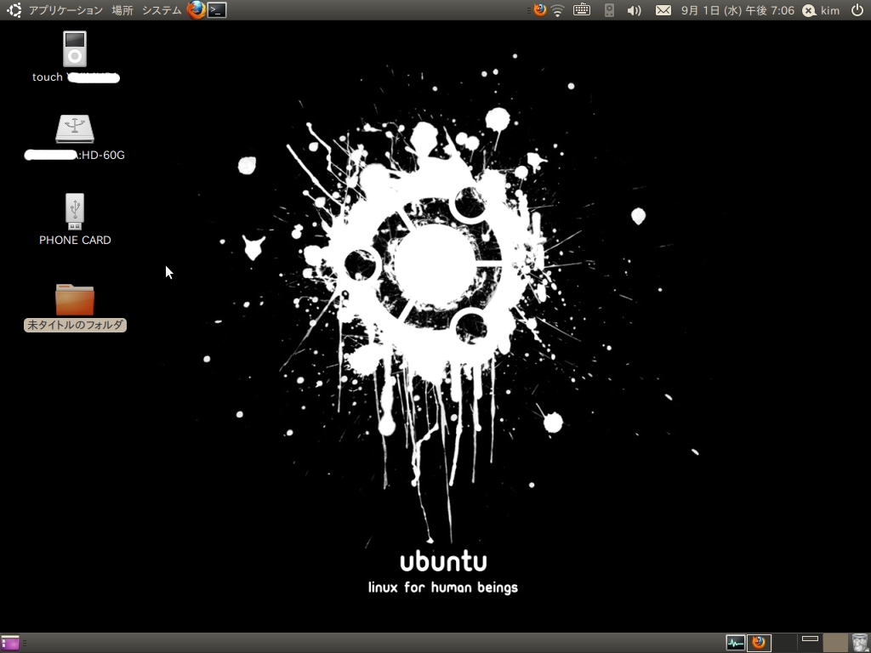The width and height of the screenshot is (871, 653).
Task: Click the show desktop button in the bottom panel
Action: 10,643
